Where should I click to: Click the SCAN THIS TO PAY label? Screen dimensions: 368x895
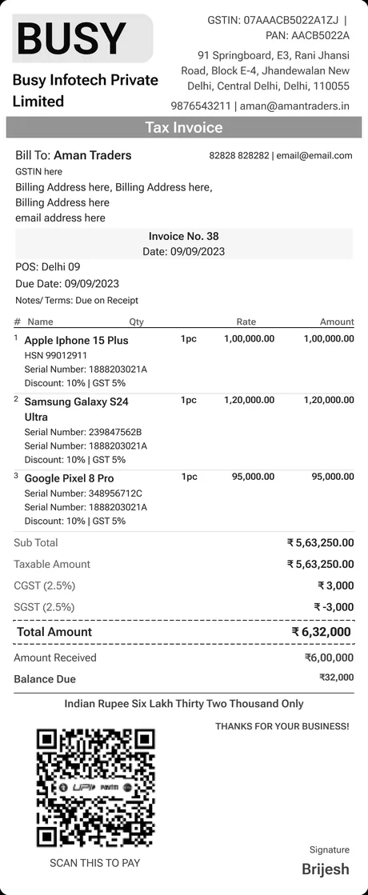pyautogui.click(x=95, y=862)
